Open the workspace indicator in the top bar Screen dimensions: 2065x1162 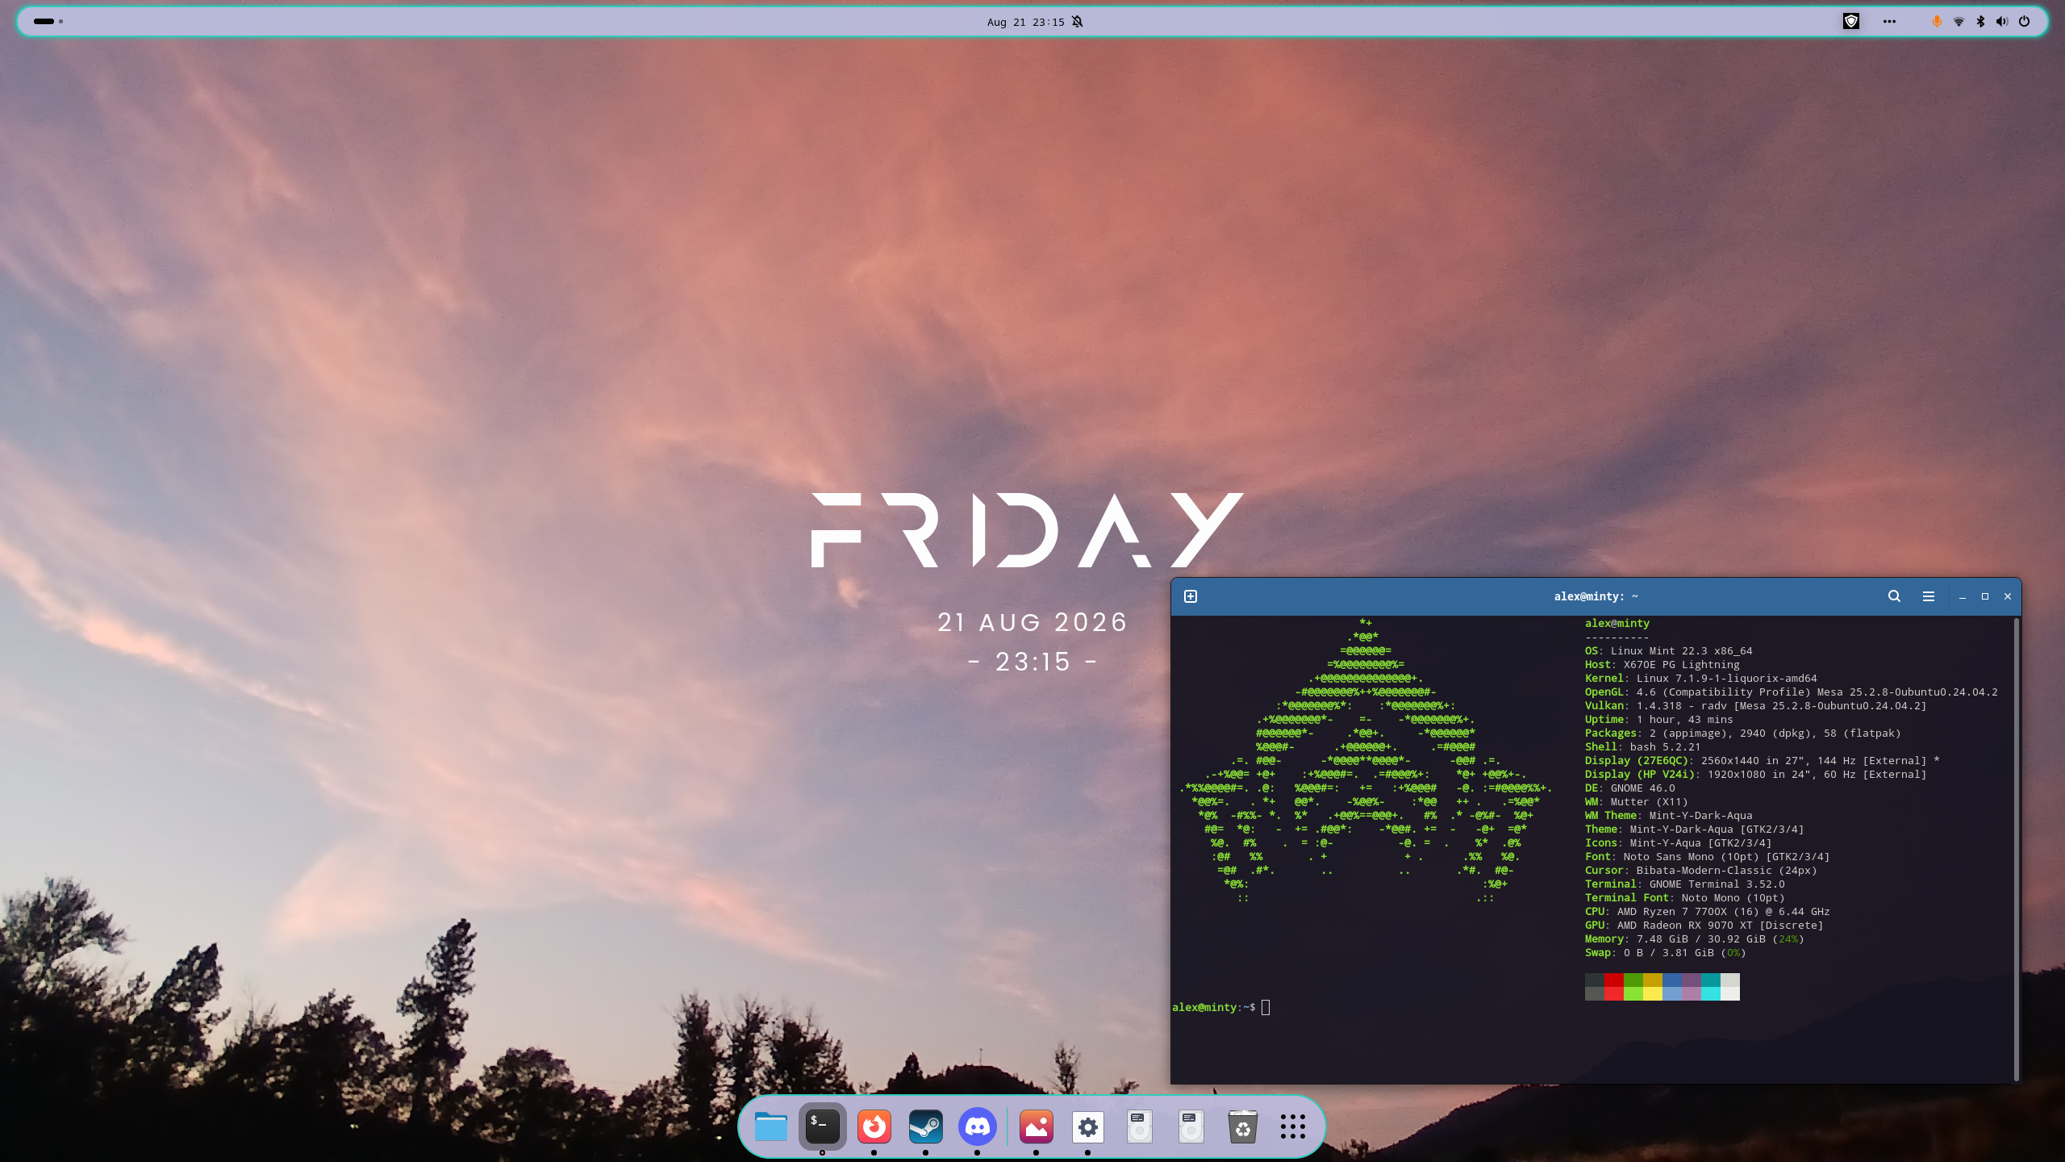[x=48, y=22]
